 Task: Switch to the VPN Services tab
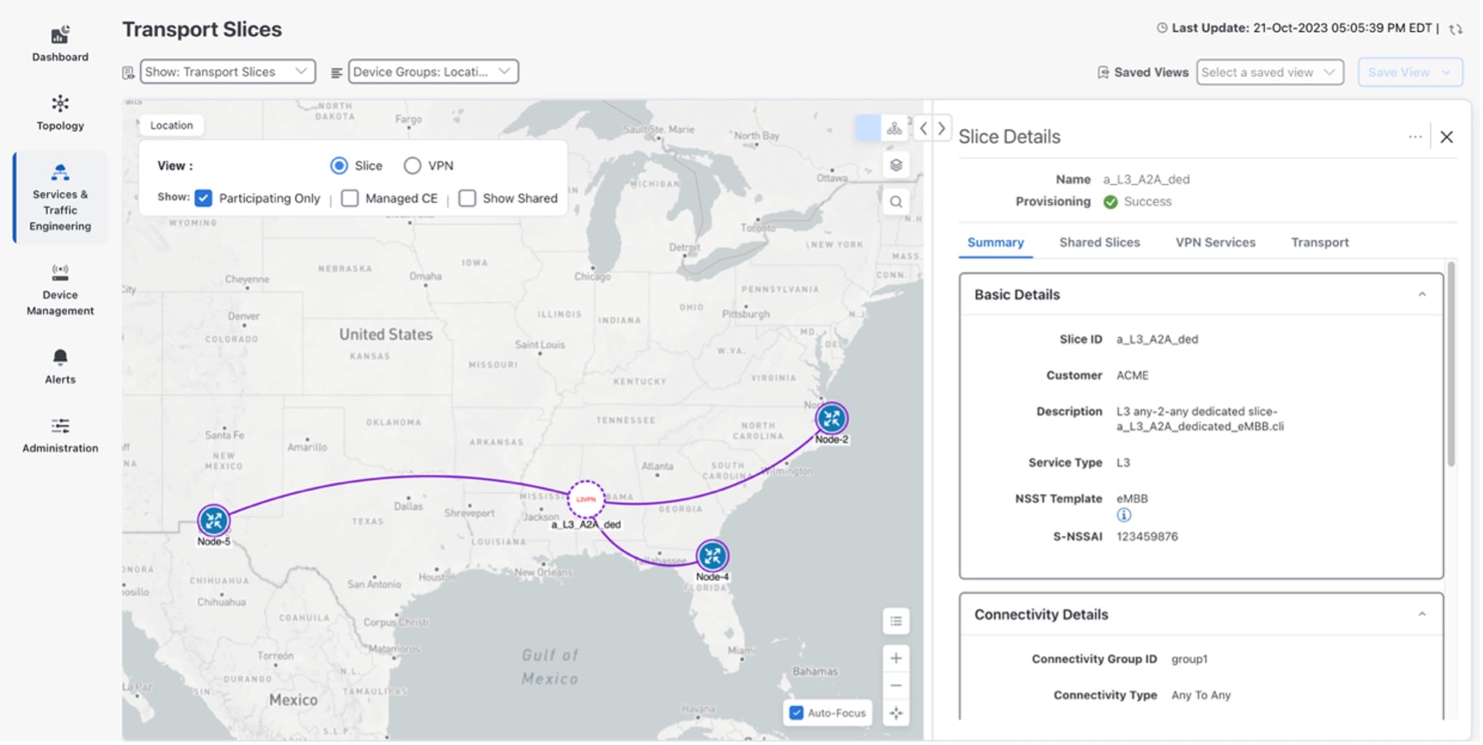point(1215,243)
